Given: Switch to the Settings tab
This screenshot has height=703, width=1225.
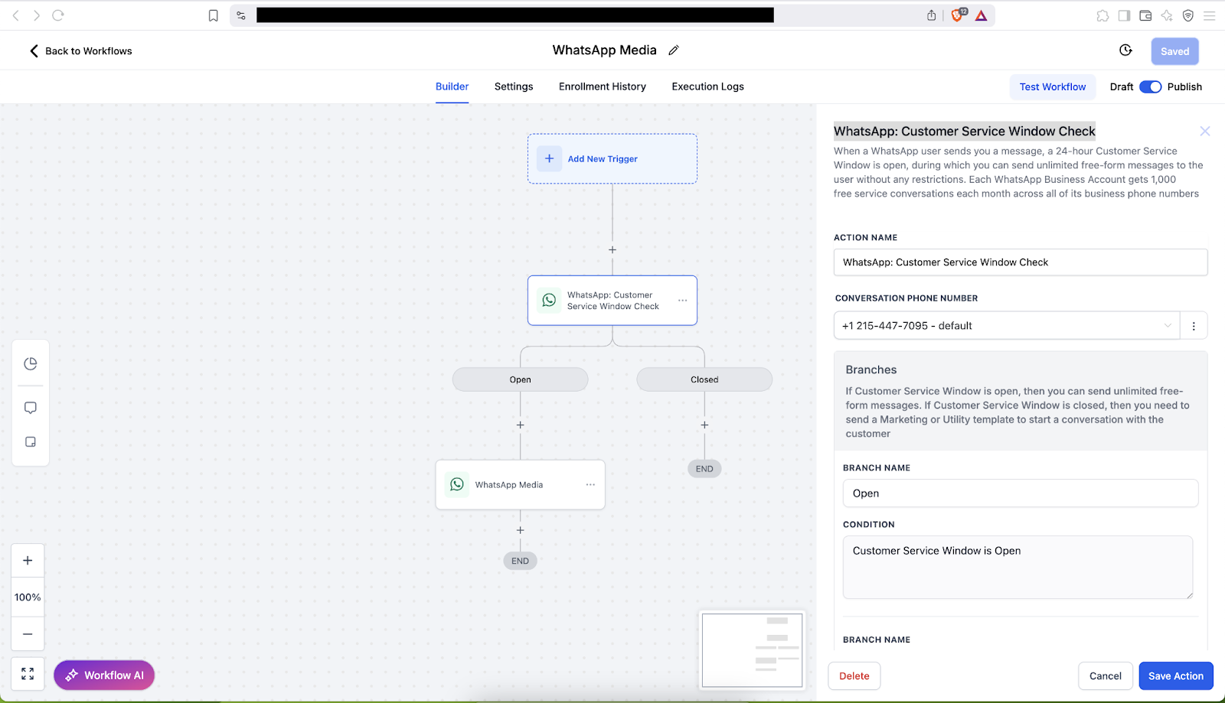Looking at the screenshot, I should [x=514, y=87].
